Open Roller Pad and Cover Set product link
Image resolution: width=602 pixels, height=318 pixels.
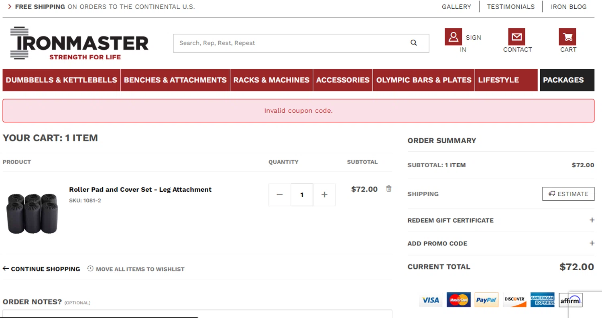[x=140, y=189]
